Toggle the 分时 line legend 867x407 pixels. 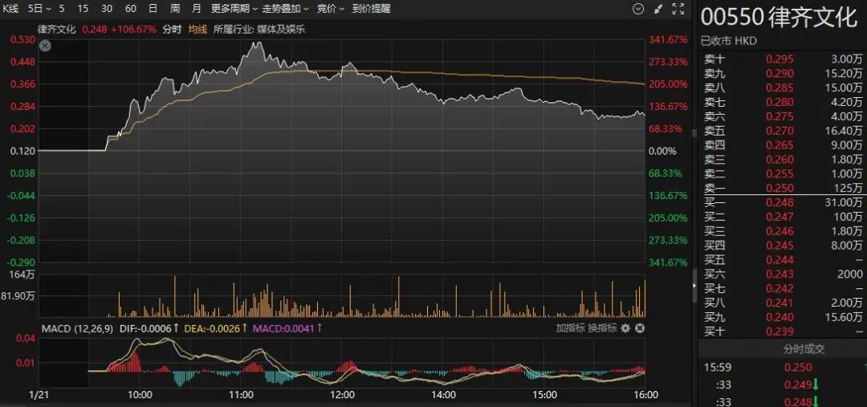pyautogui.click(x=172, y=30)
